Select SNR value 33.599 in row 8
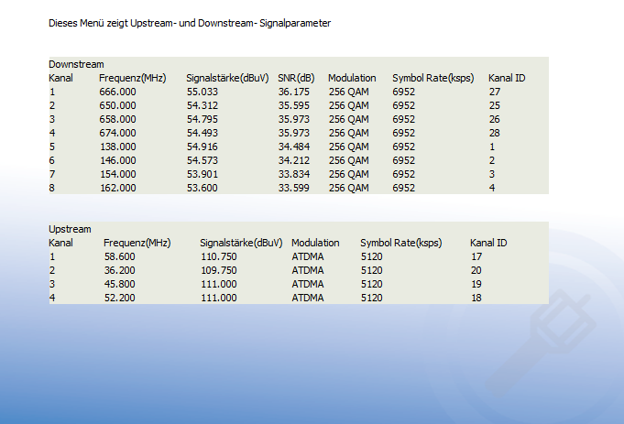The height and width of the screenshot is (424, 624). coord(294,188)
